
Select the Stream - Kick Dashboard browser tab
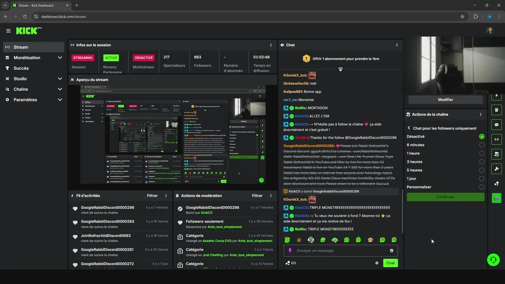pos(41,5)
